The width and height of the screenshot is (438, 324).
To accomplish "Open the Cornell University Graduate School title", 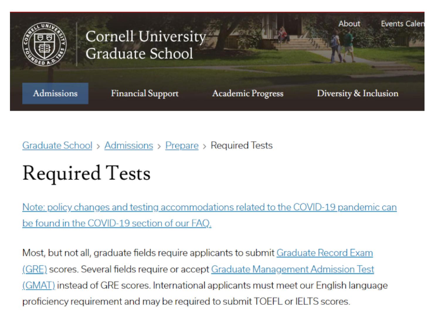I will tap(145, 45).
